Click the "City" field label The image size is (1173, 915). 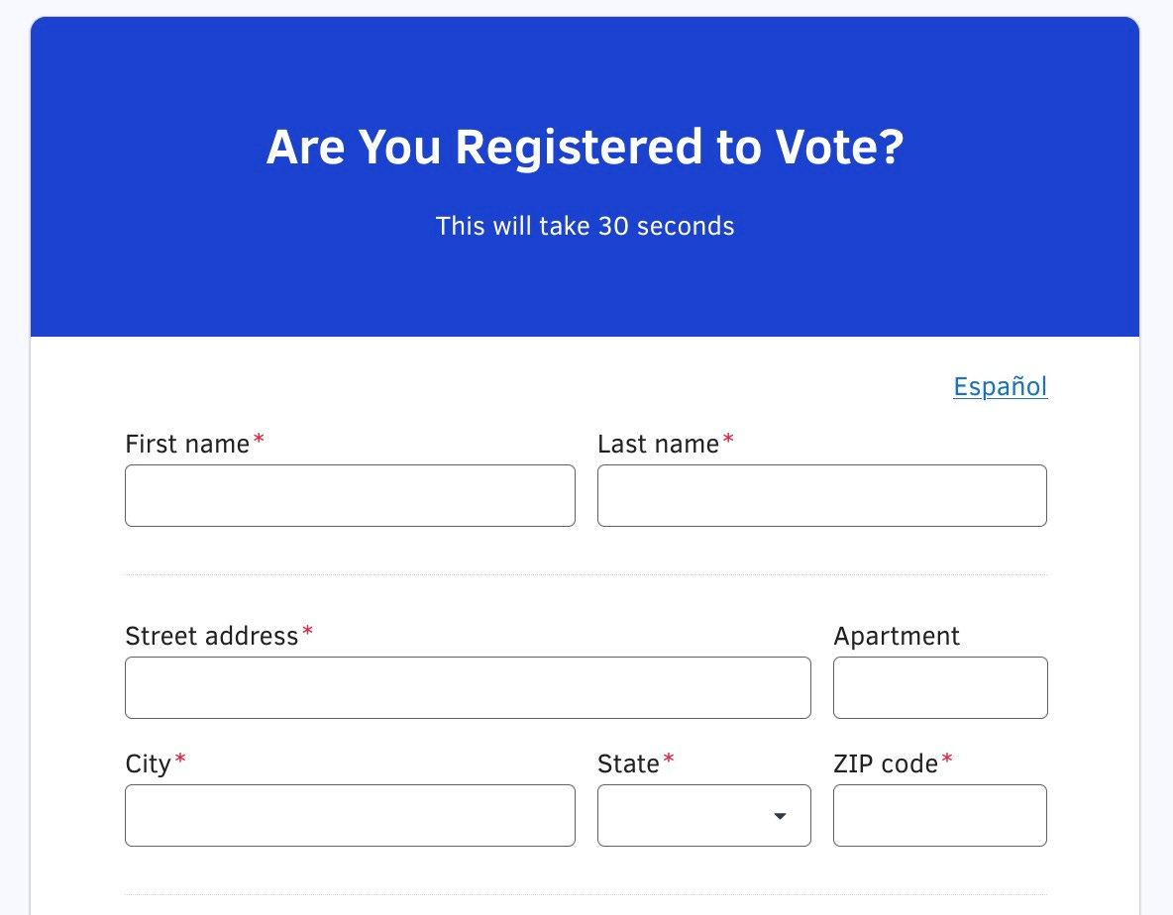[x=149, y=764]
